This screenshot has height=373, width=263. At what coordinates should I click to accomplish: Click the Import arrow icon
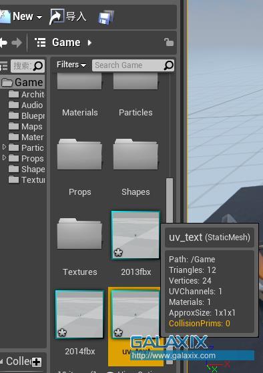pos(57,17)
